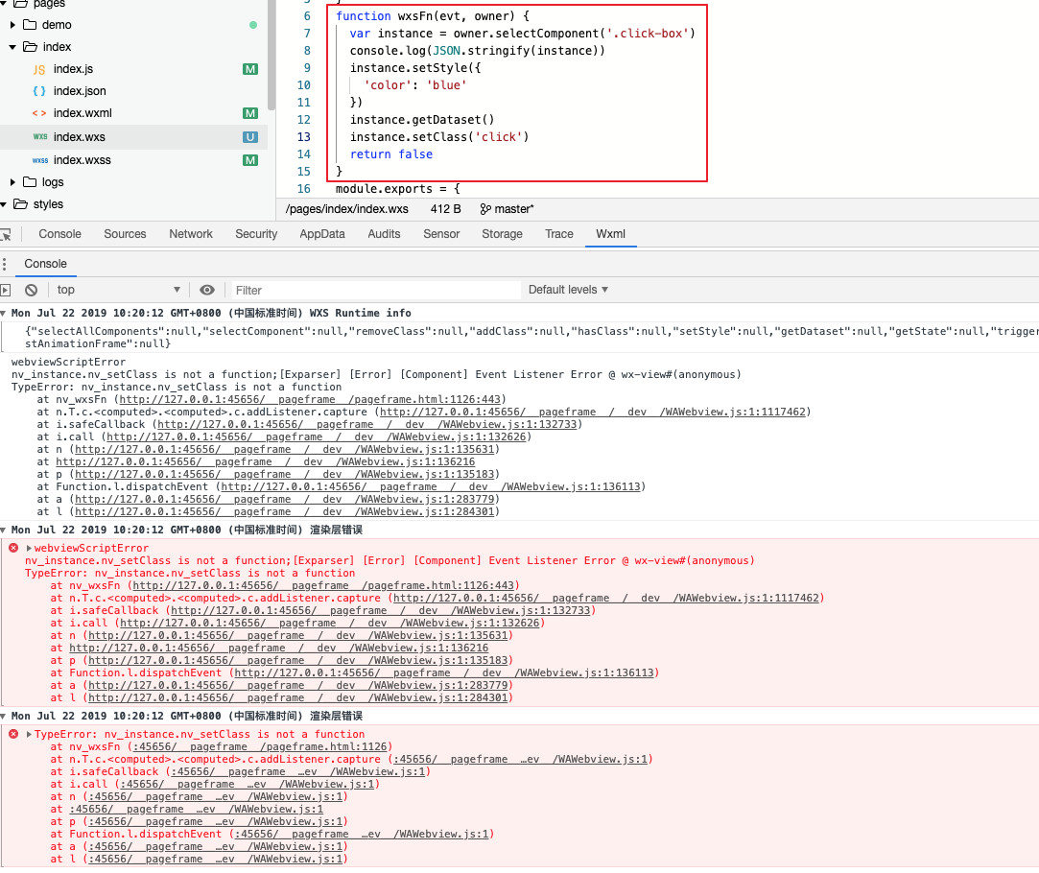Open index.wxml file
The image size is (1039, 873).
click(x=83, y=113)
